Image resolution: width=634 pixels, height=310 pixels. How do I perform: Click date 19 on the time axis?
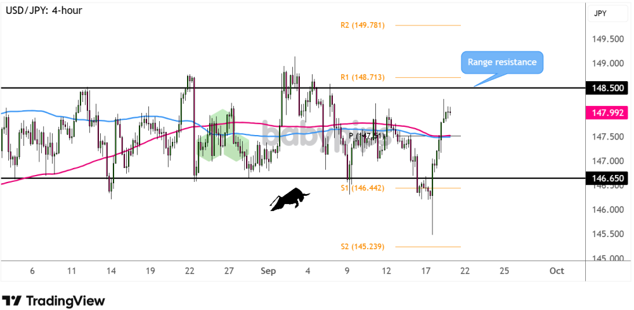pos(150,271)
